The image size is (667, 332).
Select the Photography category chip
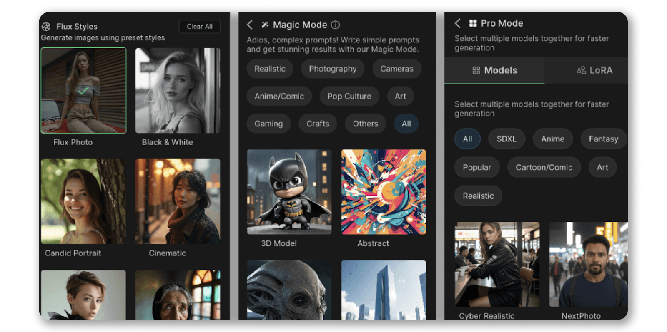point(333,69)
